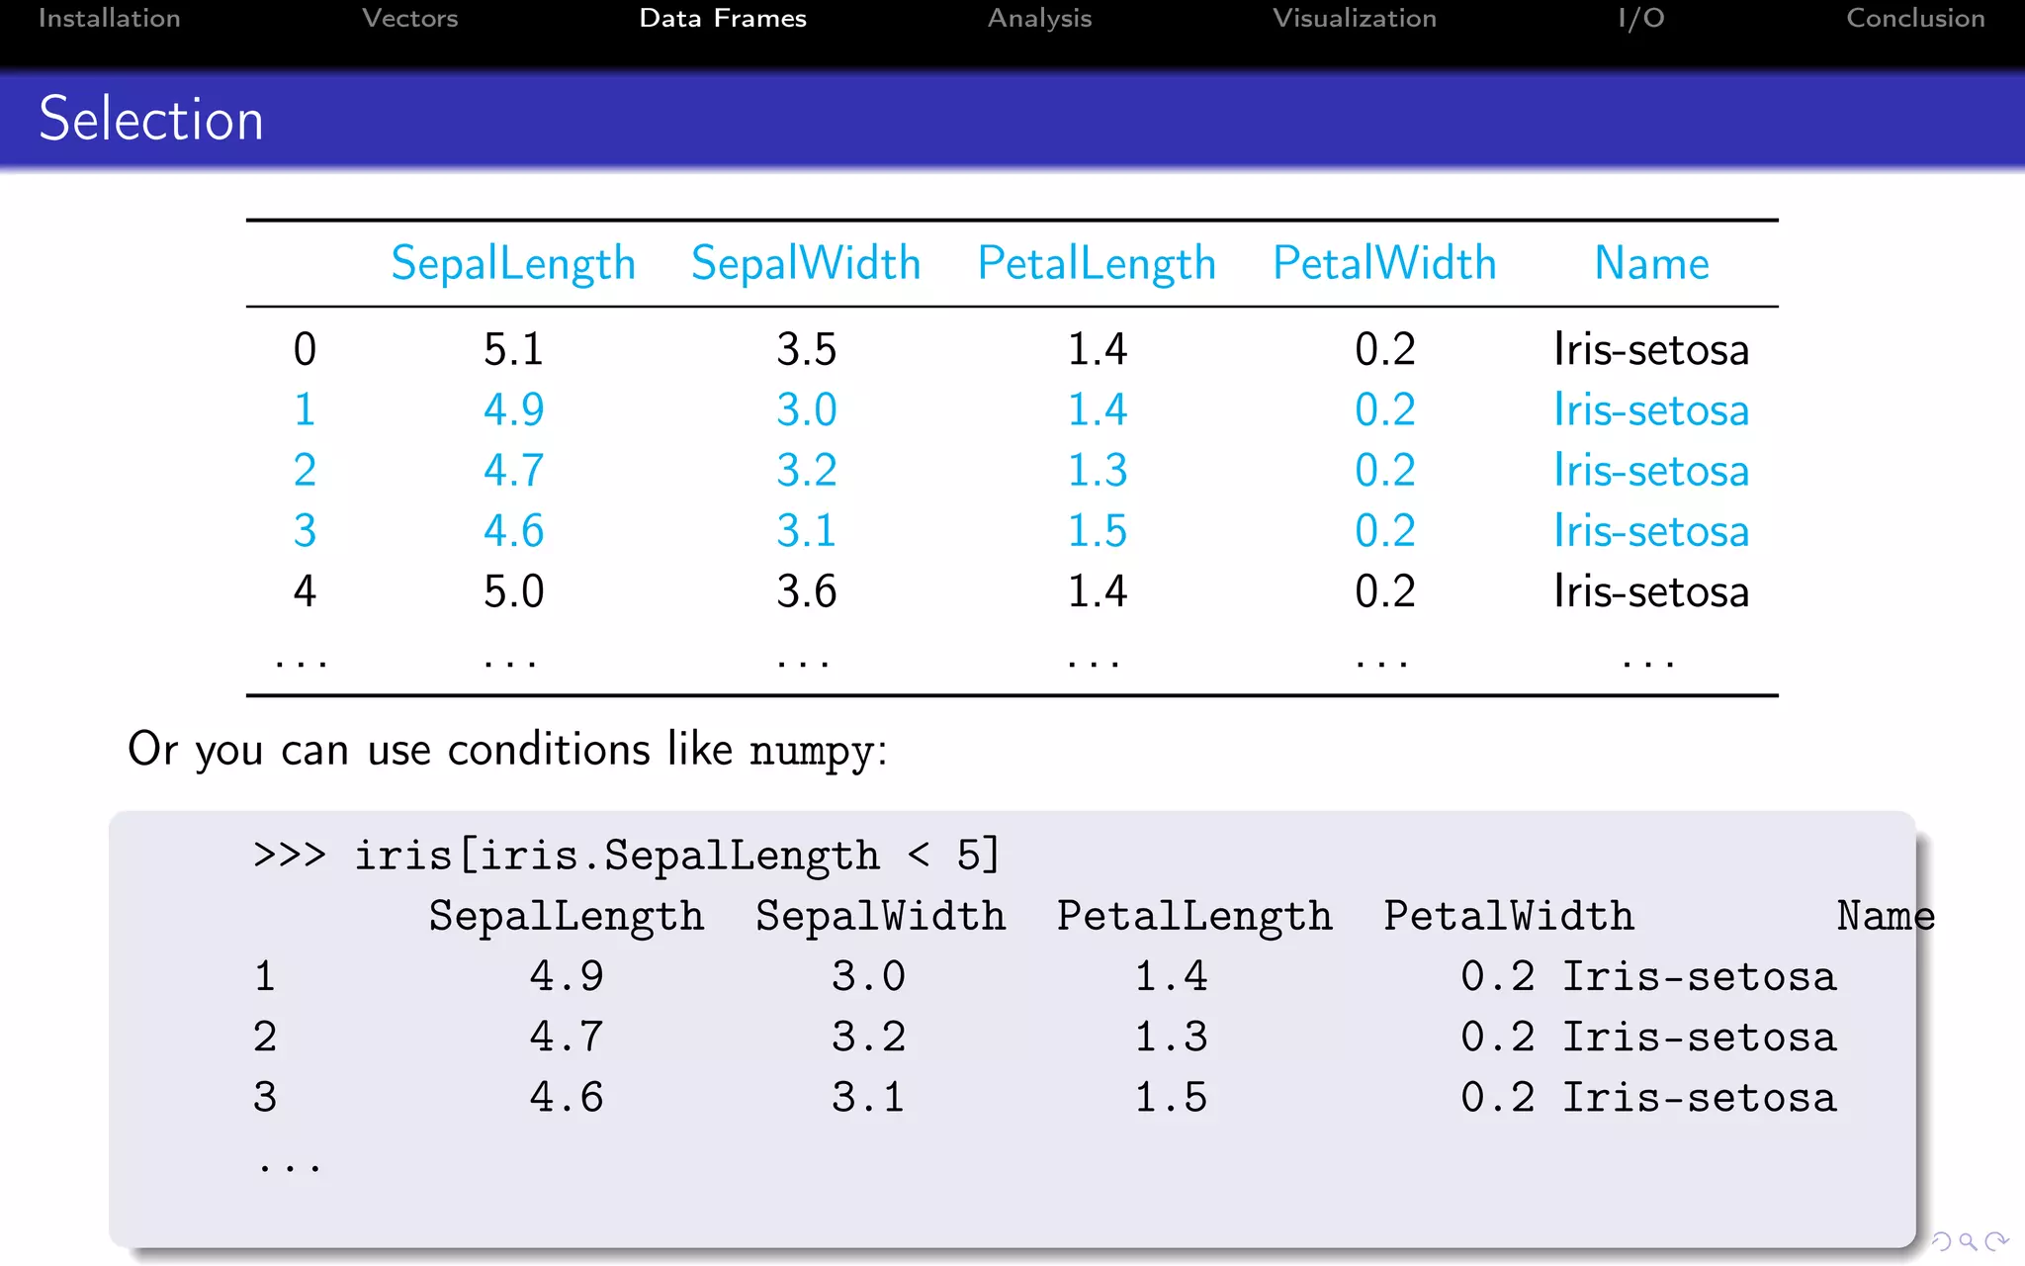The width and height of the screenshot is (2025, 1266).
Task: Click the blue SepalLength table header
Action: [x=513, y=264]
